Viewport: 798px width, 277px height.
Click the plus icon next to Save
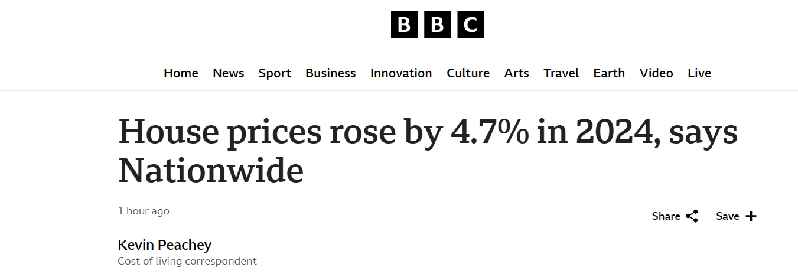pyautogui.click(x=751, y=216)
